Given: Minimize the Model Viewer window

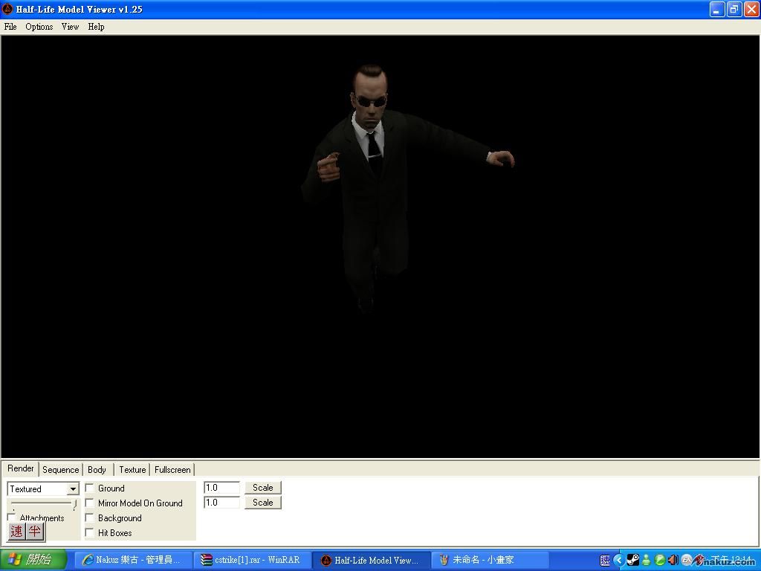Looking at the screenshot, I should (717, 9).
